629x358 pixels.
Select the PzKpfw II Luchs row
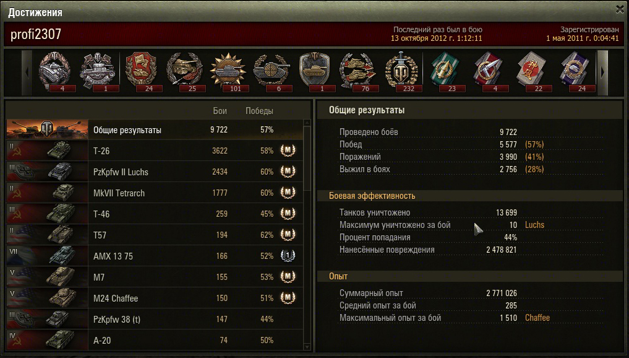tap(155, 172)
